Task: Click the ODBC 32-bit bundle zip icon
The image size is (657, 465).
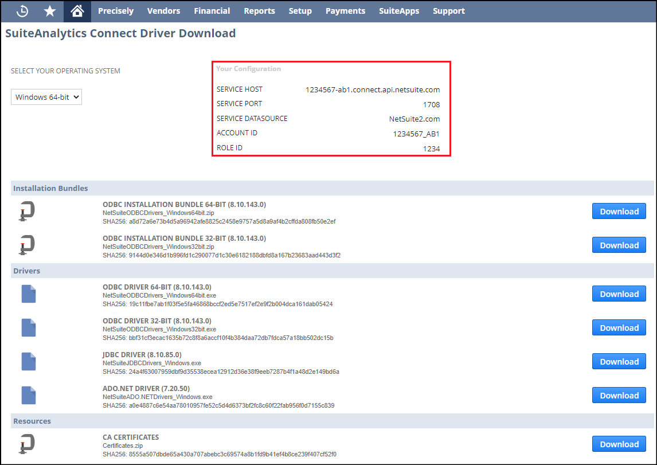Action: [x=26, y=245]
